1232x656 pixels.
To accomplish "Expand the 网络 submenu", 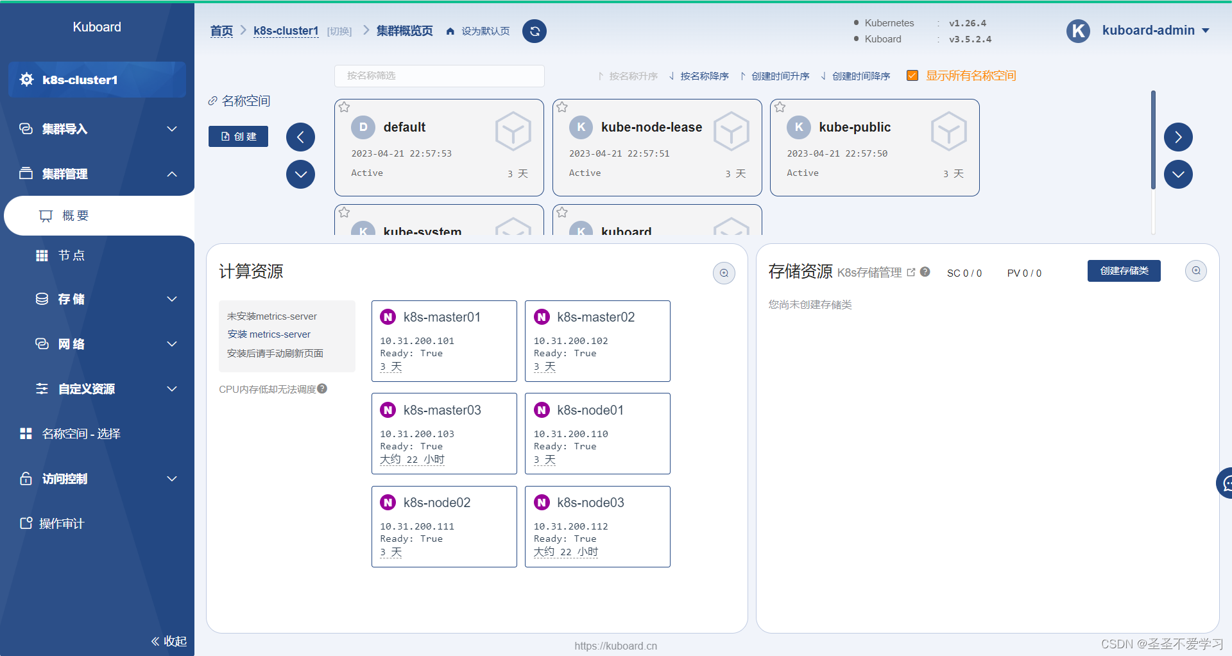I will pyautogui.click(x=98, y=344).
